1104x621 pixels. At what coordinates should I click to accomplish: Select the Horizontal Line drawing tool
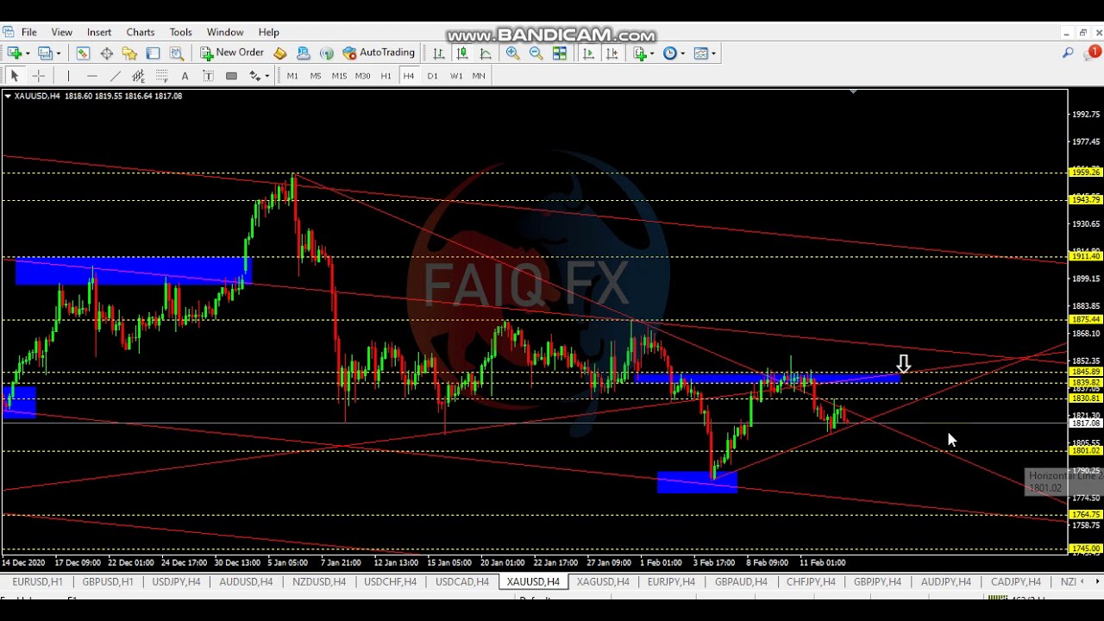(x=91, y=76)
